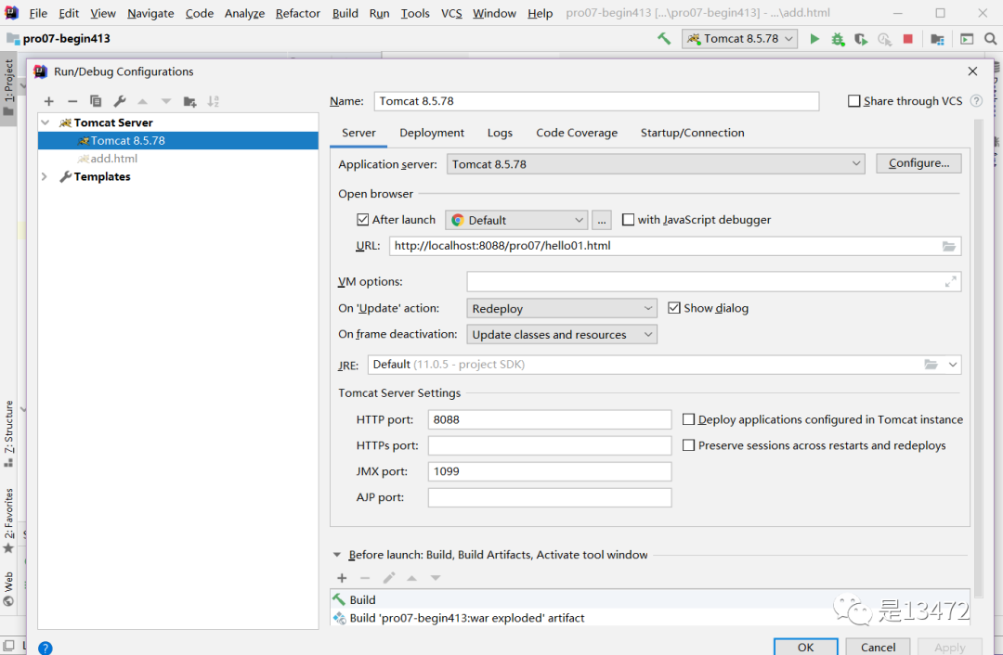Open Application server dropdown
This screenshot has height=655, width=1003.
tap(656, 164)
